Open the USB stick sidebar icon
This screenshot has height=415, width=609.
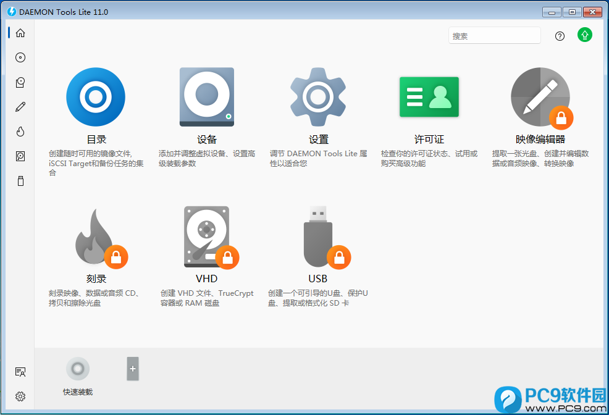[20, 181]
